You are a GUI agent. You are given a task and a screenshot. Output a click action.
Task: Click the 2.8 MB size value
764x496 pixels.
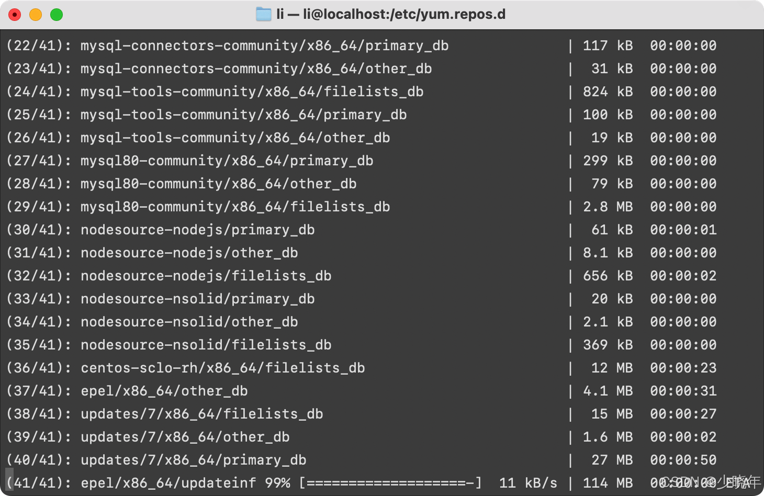[608, 207]
